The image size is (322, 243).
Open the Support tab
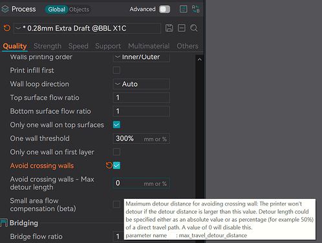[108, 46]
